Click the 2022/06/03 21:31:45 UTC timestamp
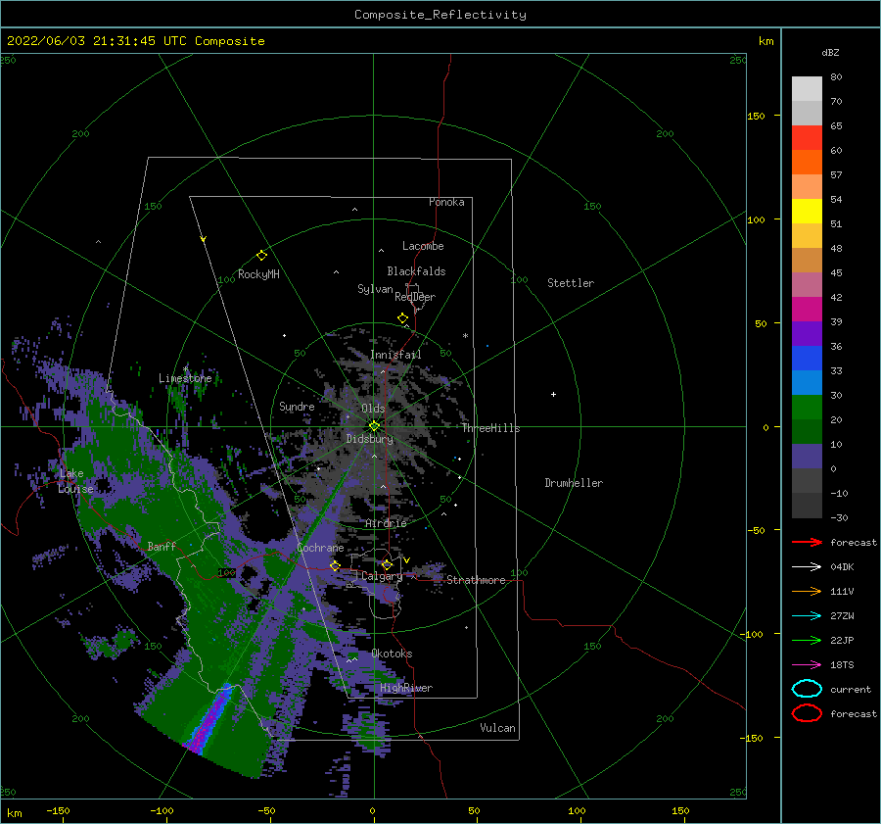The height and width of the screenshot is (824, 881). [x=97, y=41]
